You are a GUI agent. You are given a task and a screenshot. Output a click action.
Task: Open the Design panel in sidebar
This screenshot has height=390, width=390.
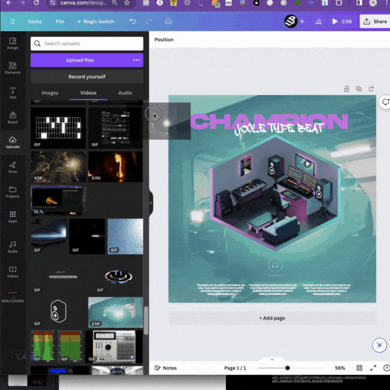coord(13,43)
